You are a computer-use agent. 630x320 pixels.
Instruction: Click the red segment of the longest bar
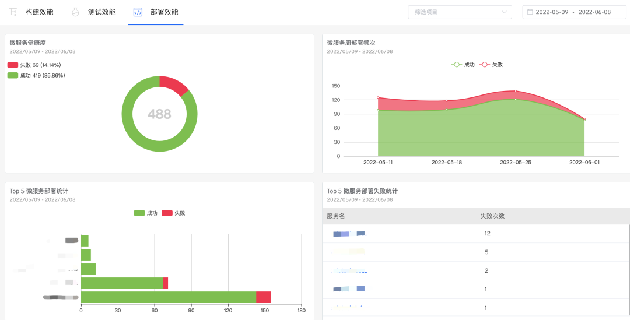[264, 297]
